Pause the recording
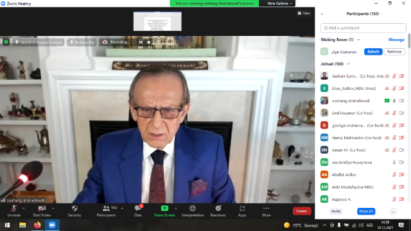 [x=141, y=42]
